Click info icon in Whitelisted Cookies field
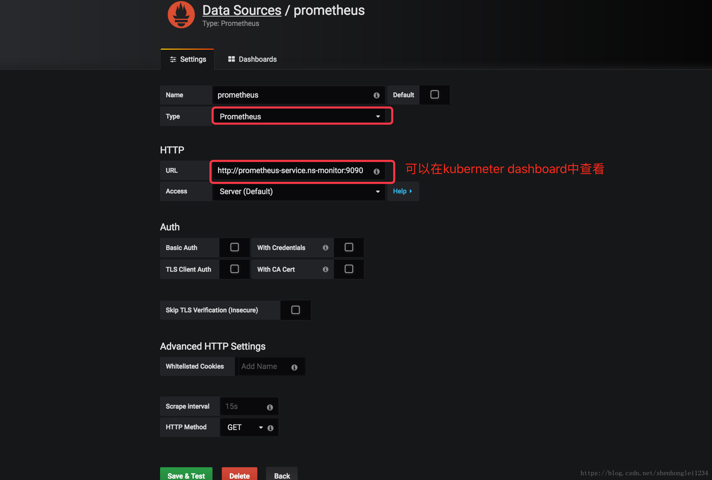Screen dimensions: 712x480 coord(294,367)
